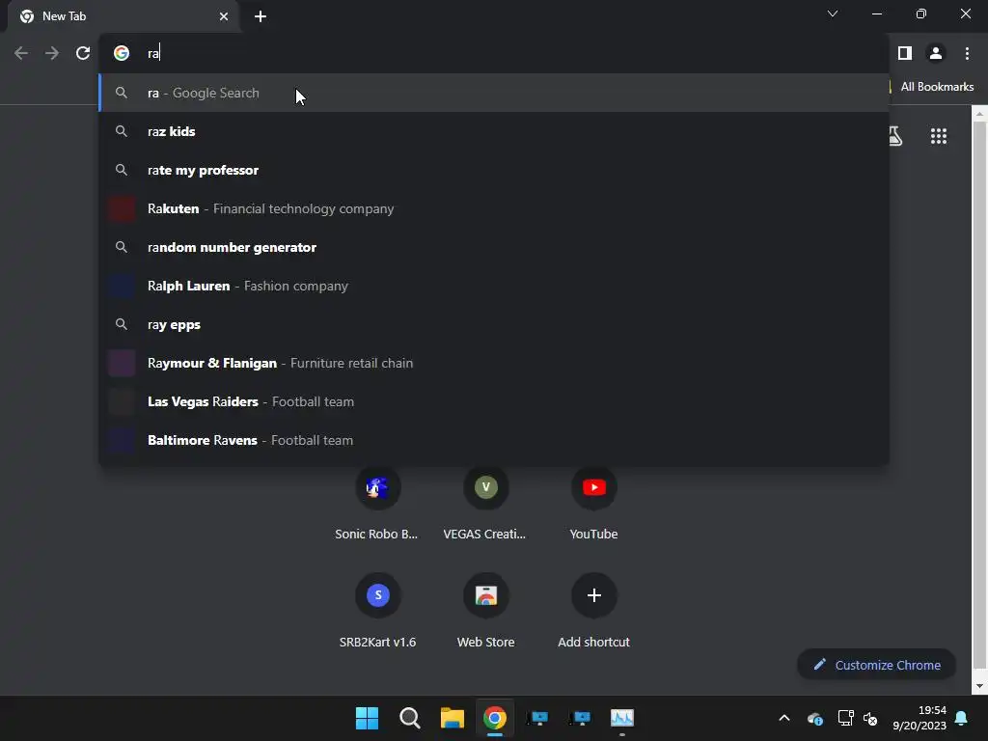This screenshot has width=988, height=741.
Task: Select the New Tab tab
Action: (x=123, y=16)
